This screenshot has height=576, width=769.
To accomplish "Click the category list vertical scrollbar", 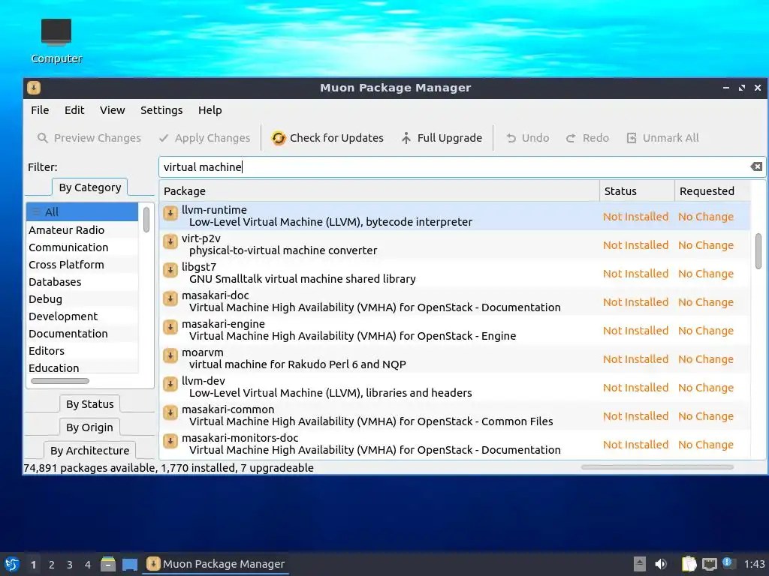I will [146, 220].
